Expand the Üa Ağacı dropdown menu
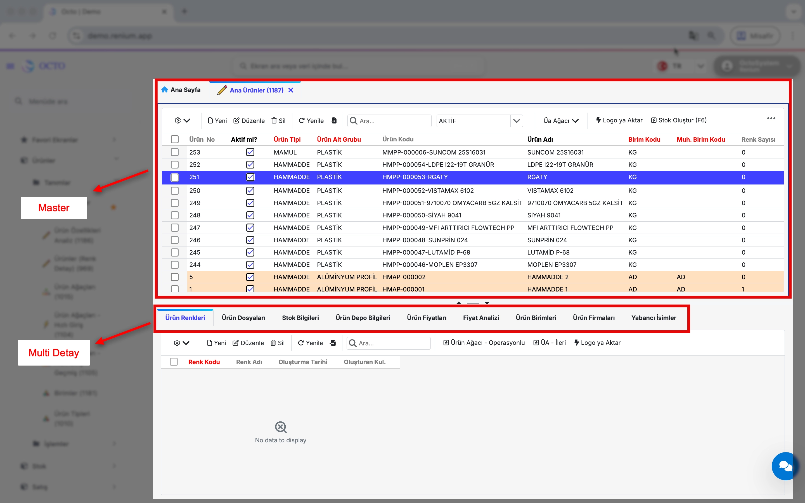 [561, 121]
